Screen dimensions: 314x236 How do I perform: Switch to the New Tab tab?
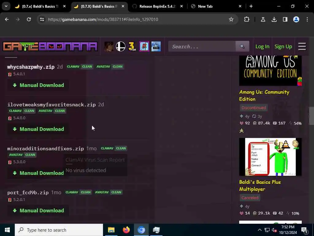pyautogui.click(x=216, y=6)
